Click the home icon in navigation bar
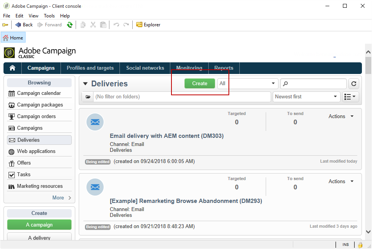The width and height of the screenshot is (372, 249). tap(12, 68)
